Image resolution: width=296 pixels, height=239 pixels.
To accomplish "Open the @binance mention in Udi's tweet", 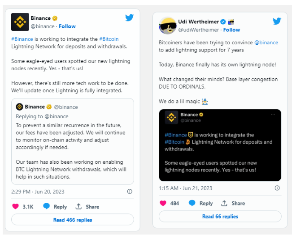I will (266, 43).
